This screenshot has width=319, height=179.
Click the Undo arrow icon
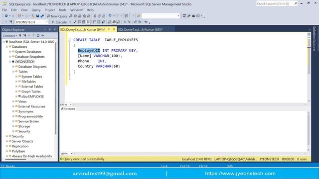pos(110,16)
